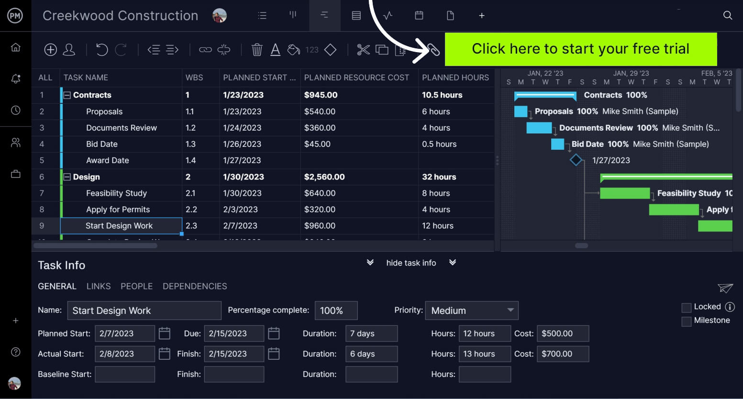Add a new task with the plus icon

click(50, 49)
